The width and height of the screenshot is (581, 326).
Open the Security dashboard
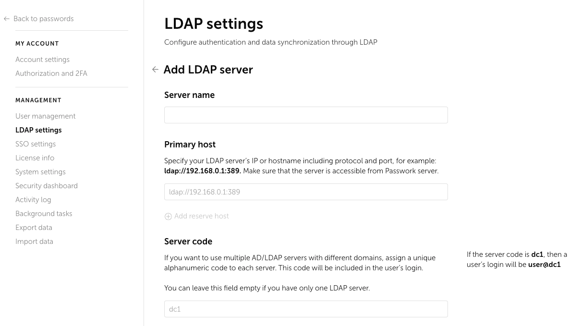click(47, 186)
